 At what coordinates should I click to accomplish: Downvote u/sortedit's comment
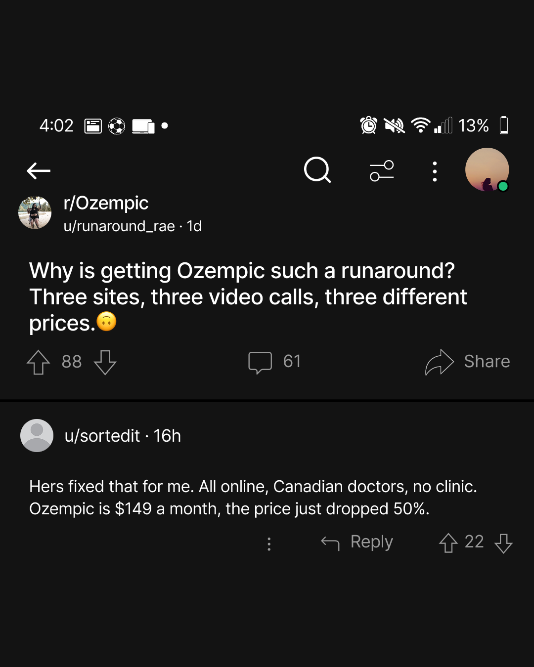503,543
